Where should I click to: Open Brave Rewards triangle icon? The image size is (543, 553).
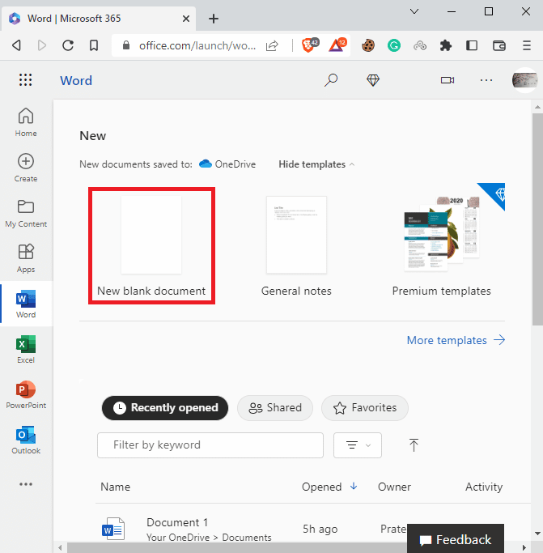pos(337,45)
